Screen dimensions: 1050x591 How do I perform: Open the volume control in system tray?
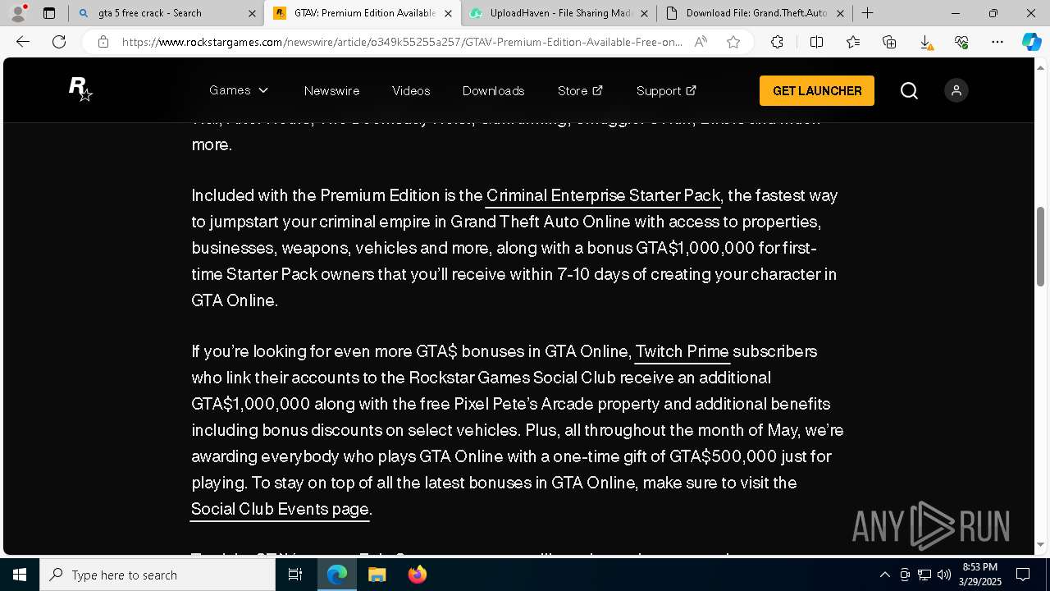(x=944, y=575)
